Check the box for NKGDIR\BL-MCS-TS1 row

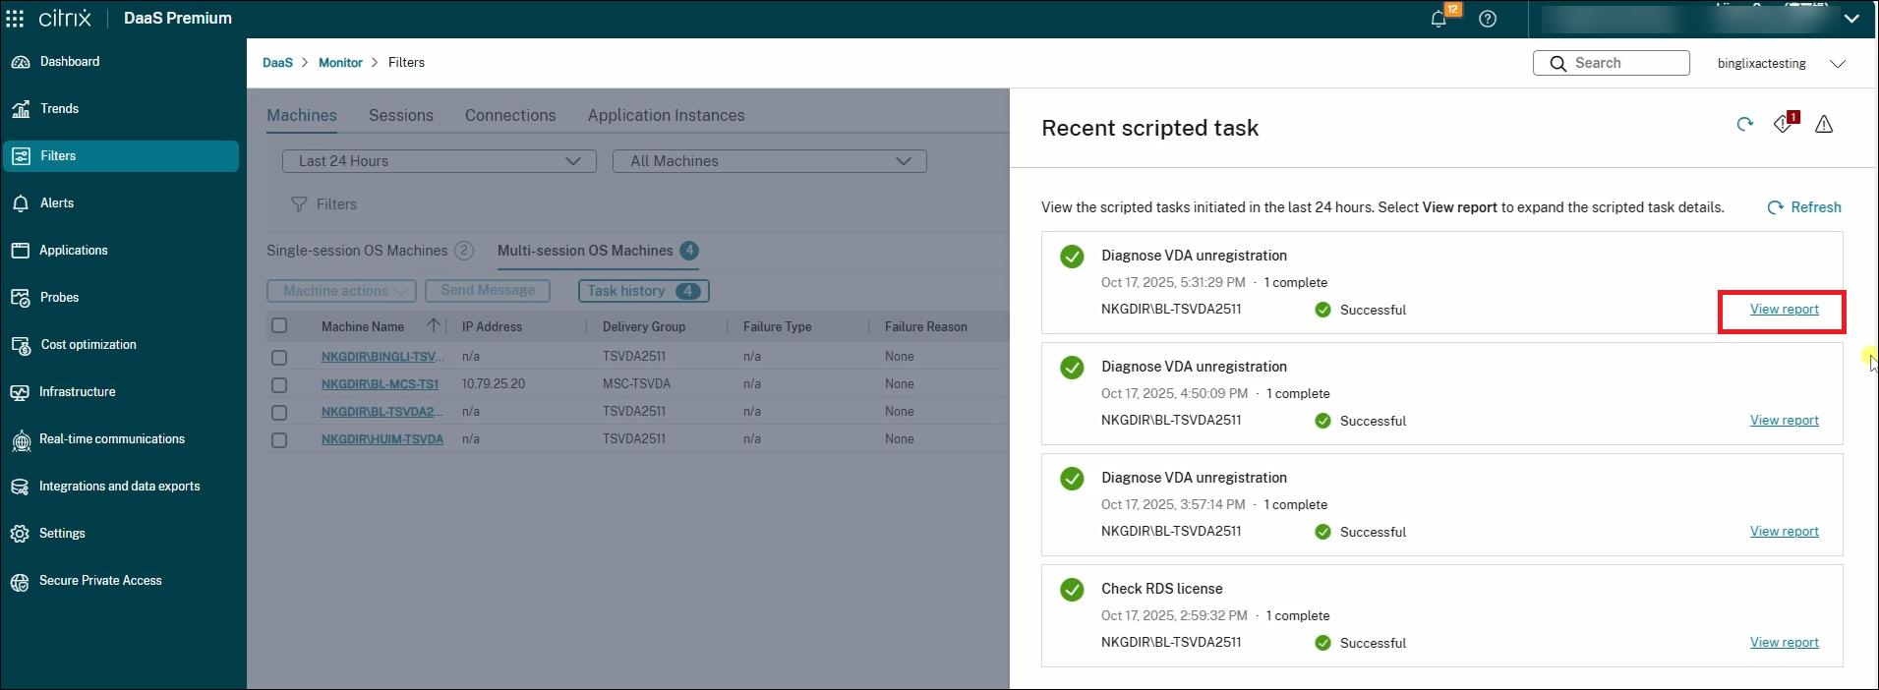(x=279, y=385)
